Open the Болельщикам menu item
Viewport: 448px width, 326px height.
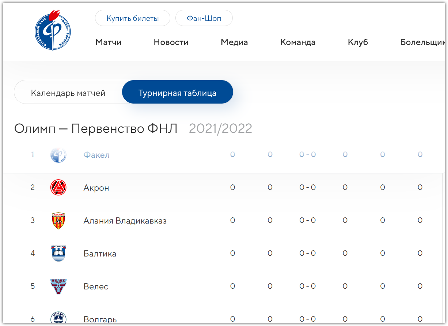[x=423, y=42]
